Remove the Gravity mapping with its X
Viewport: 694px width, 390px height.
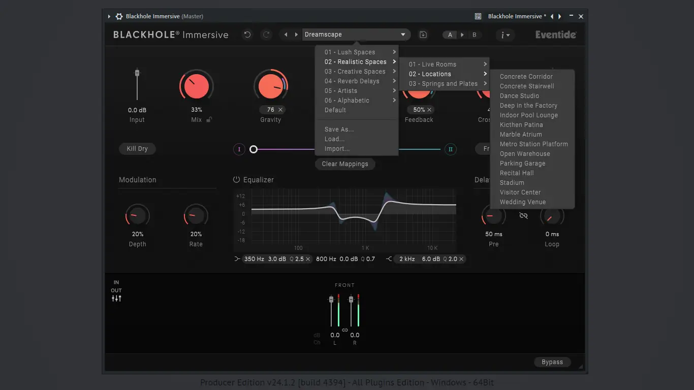[x=280, y=110]
